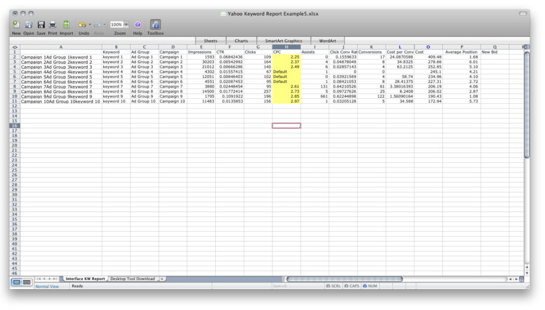Create a new workbook with New icon

pyautogui.click(x=16, y=24)
